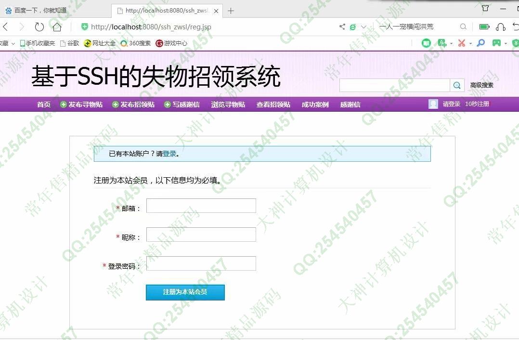Open a new browser tab with plus
Viewport: 519px width, 340px height.
[x=231, y=11]
